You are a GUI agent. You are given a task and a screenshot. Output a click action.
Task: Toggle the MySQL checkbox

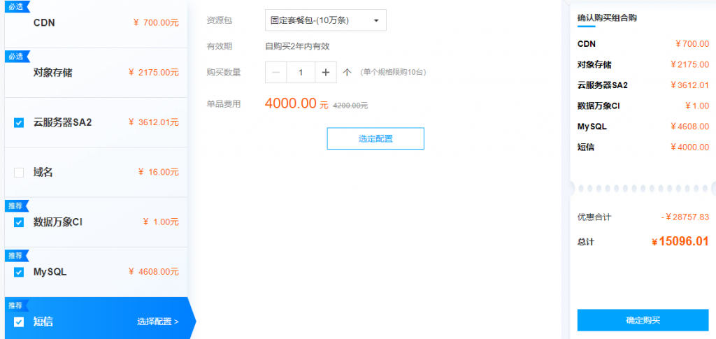[19, 273]
